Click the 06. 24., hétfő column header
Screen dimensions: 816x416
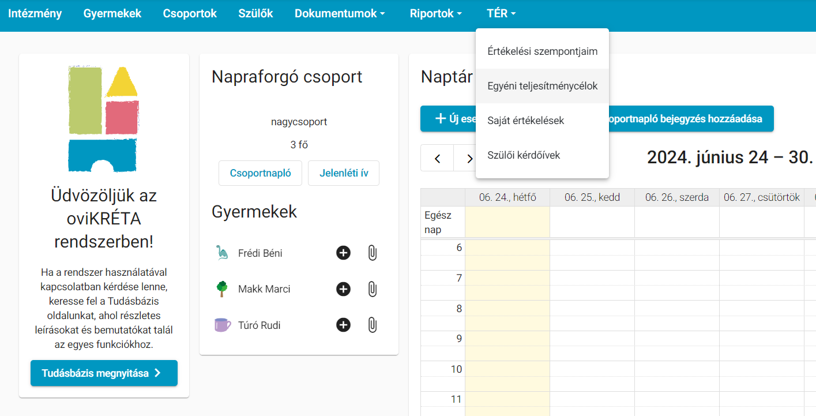507,197
